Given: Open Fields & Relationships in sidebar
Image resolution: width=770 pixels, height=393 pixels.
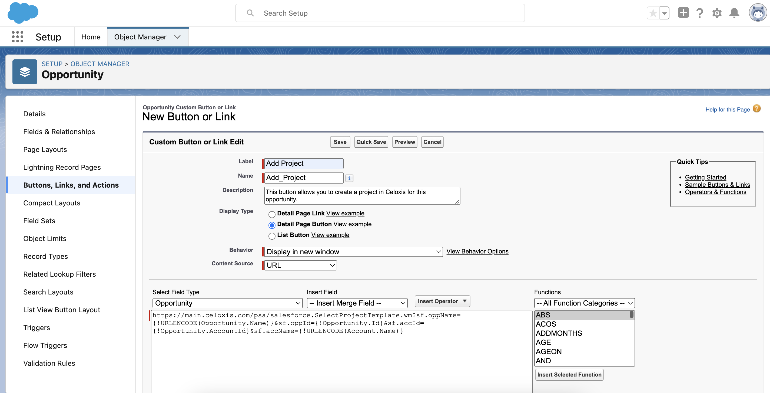Looking at the screenshot, I should 59,132.
